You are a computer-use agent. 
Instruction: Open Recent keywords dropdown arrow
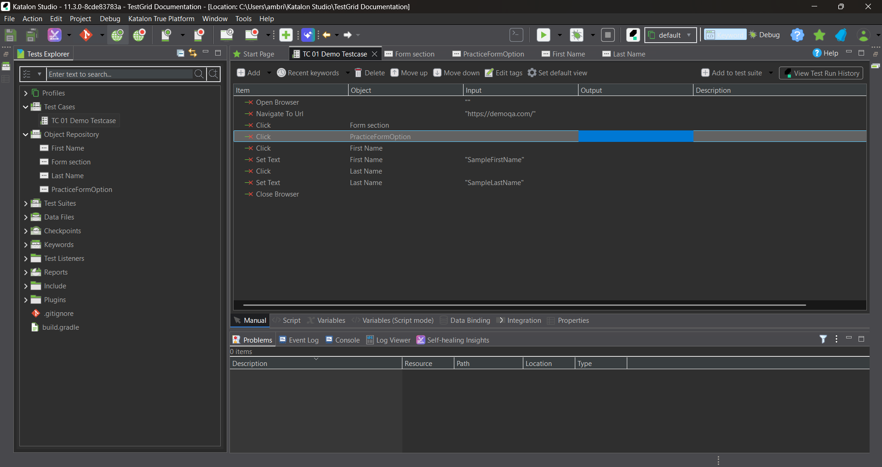[348, 73]
